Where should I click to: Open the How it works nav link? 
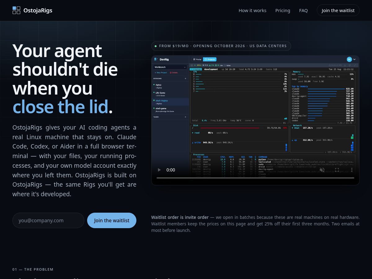coord(252,10)
